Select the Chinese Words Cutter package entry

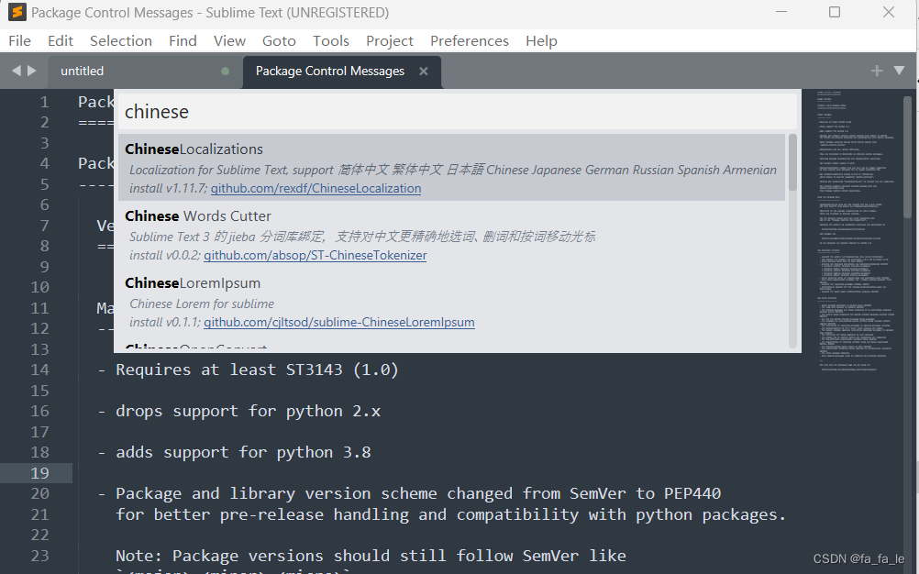451,236
